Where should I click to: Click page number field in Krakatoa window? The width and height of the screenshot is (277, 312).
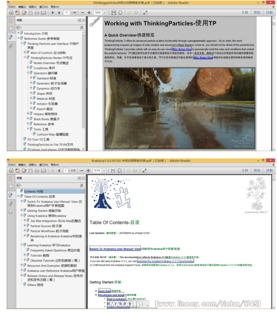(66, 170)
